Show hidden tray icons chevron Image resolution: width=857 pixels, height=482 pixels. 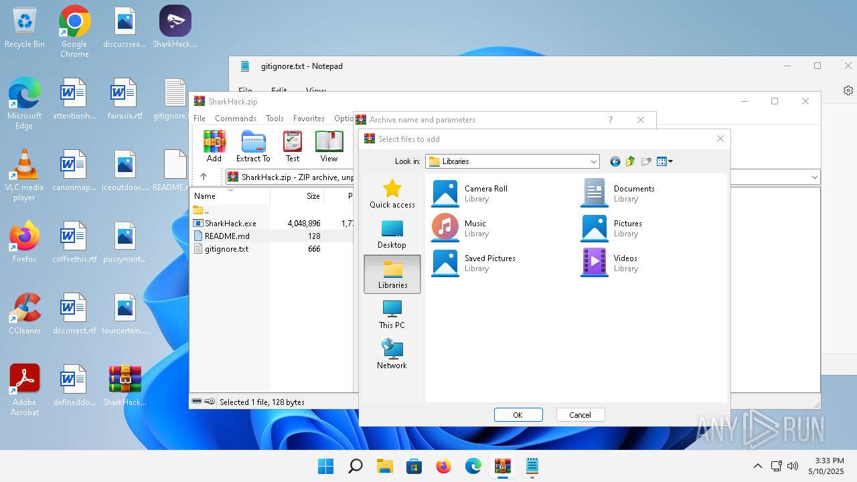point(758,466)
